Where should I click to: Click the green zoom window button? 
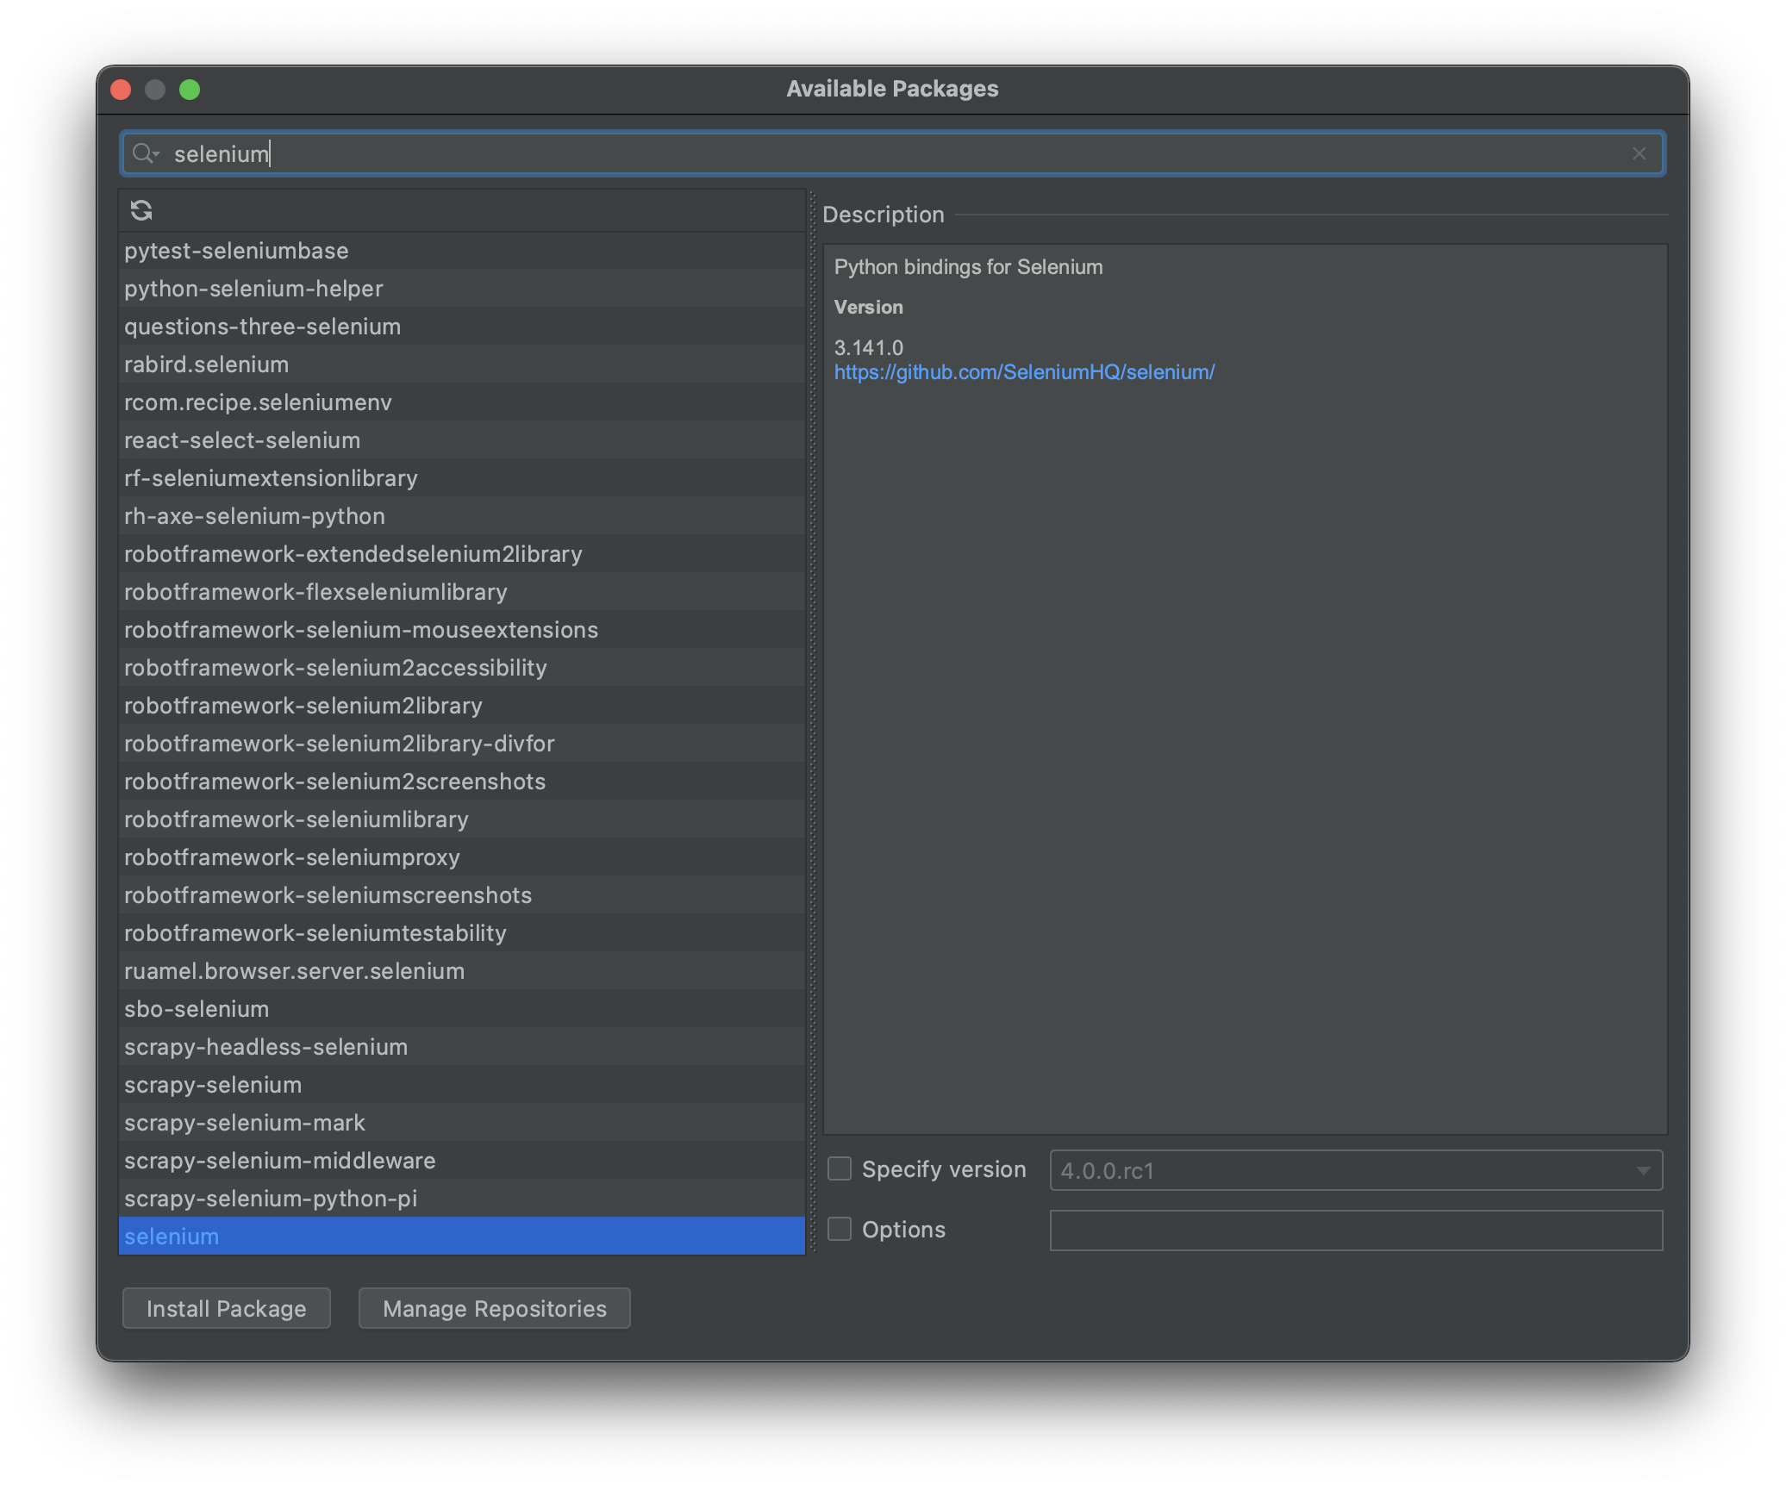pos(190,90)
